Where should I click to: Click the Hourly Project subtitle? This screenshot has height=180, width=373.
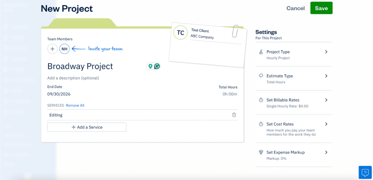pos(278,58)
